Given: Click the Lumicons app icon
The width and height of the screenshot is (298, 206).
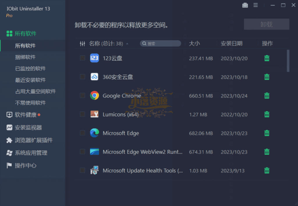Looking at the screenshot, I should point(94,114).
